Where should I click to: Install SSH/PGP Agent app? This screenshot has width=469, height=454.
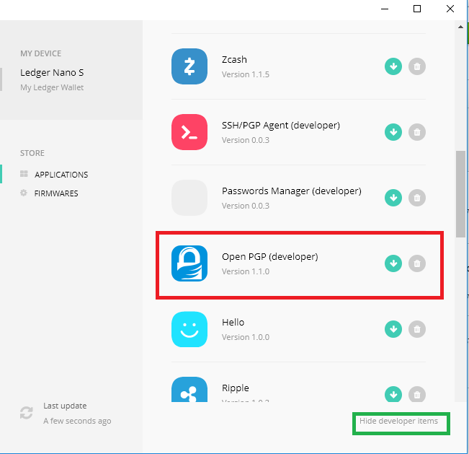pos(393,132)
